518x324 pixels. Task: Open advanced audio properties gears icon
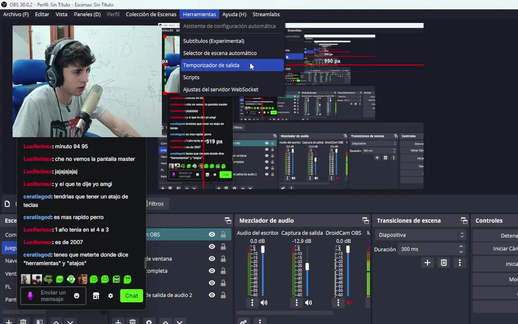pos(243,321)
